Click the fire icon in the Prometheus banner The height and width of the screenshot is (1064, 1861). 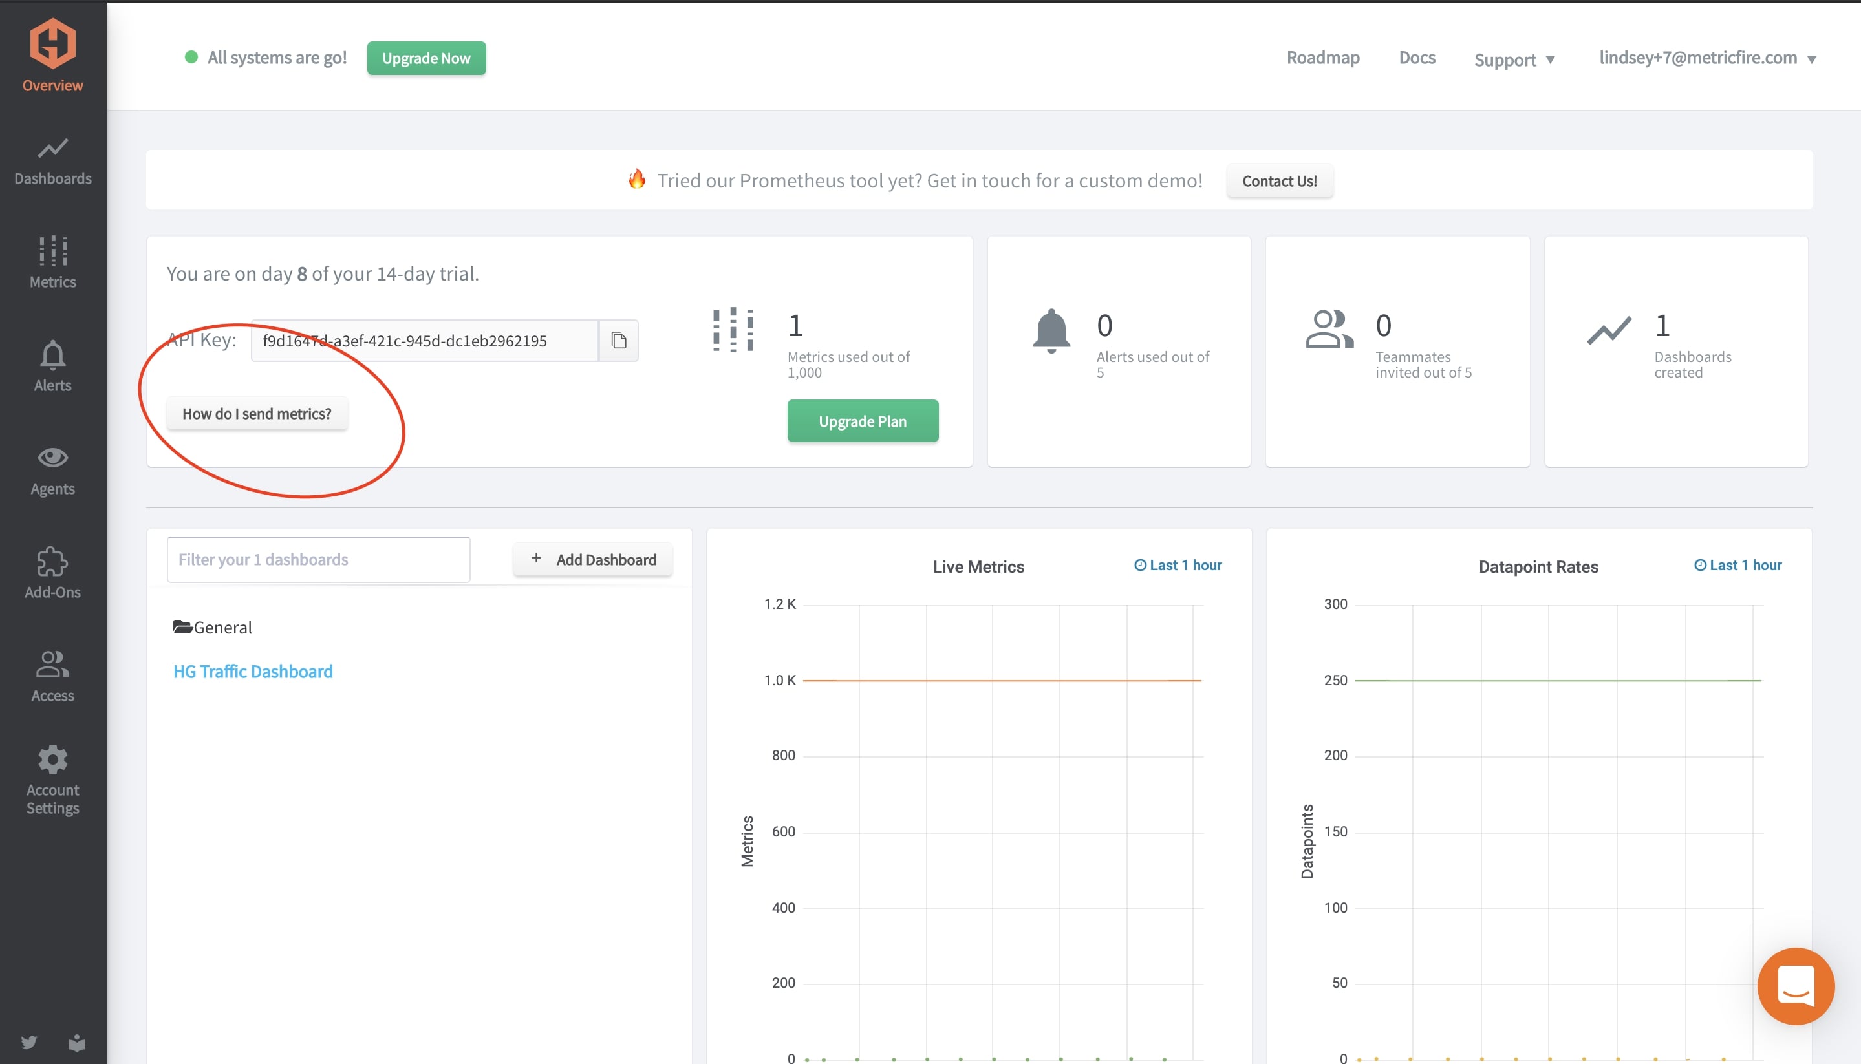coord(637,179)
